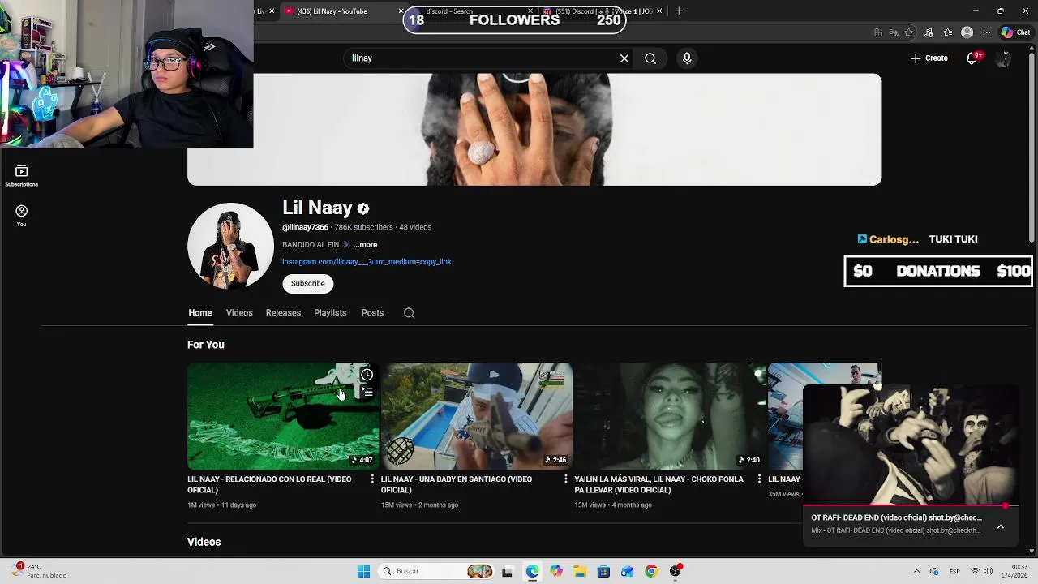Expand channel description with '...more'

[365, 244]
